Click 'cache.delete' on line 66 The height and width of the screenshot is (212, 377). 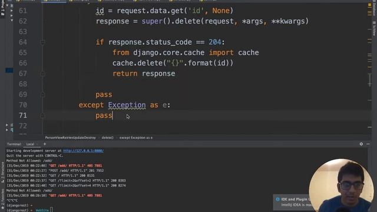[137, 63]
